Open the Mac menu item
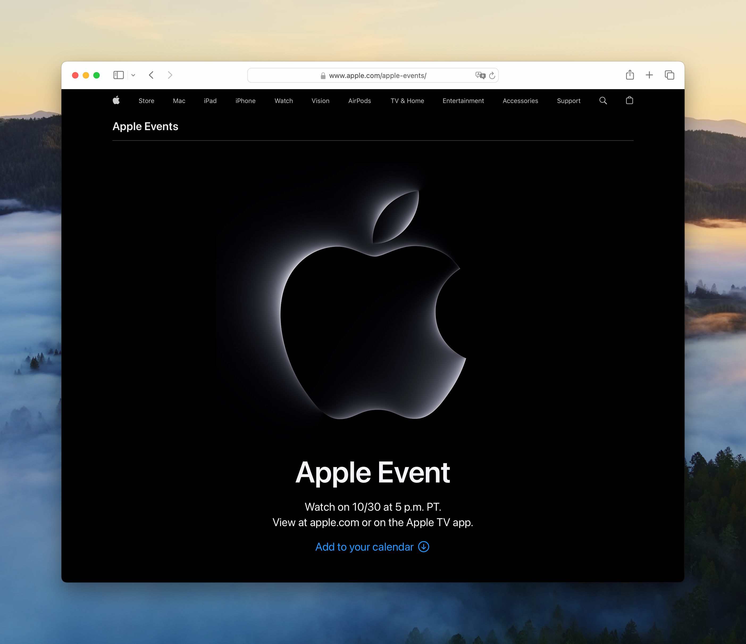This screenshot has height=644, width=746. [x=179, y=101]
